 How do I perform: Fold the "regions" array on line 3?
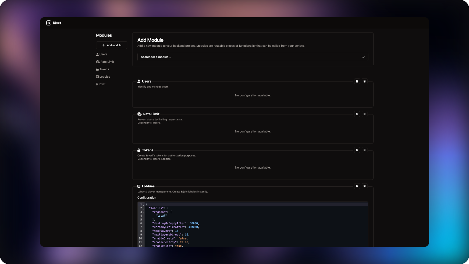[144, 212]
